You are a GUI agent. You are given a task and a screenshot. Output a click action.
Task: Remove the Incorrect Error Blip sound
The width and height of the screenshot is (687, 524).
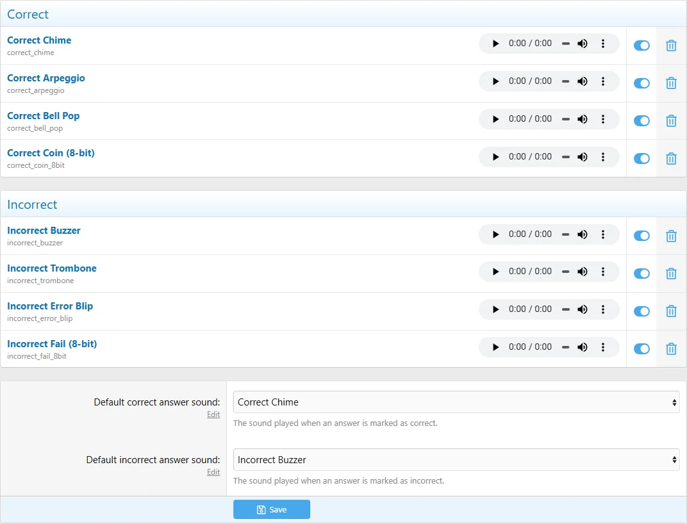point(671,311)
